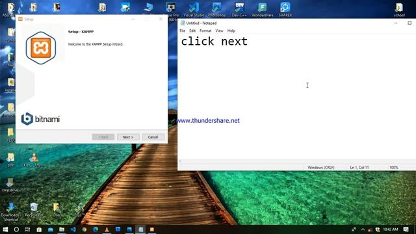Select the post folder on desktop
This screenshot has width=416, height=234.
tap(11, 160)
